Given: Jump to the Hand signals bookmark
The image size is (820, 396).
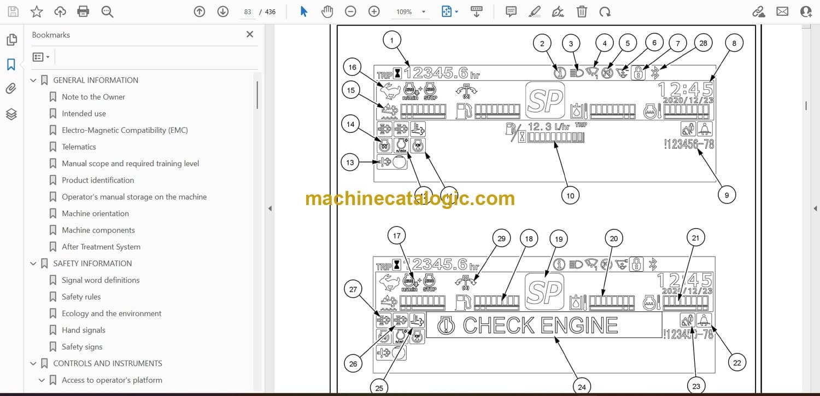Looking at the screenshot, I should [x=83, y=330].
